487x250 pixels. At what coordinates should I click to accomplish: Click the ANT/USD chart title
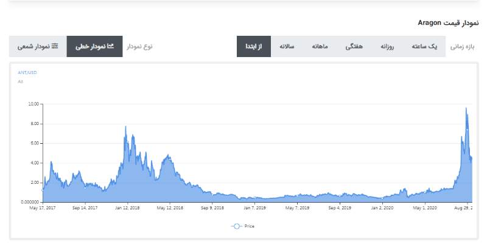27,72
